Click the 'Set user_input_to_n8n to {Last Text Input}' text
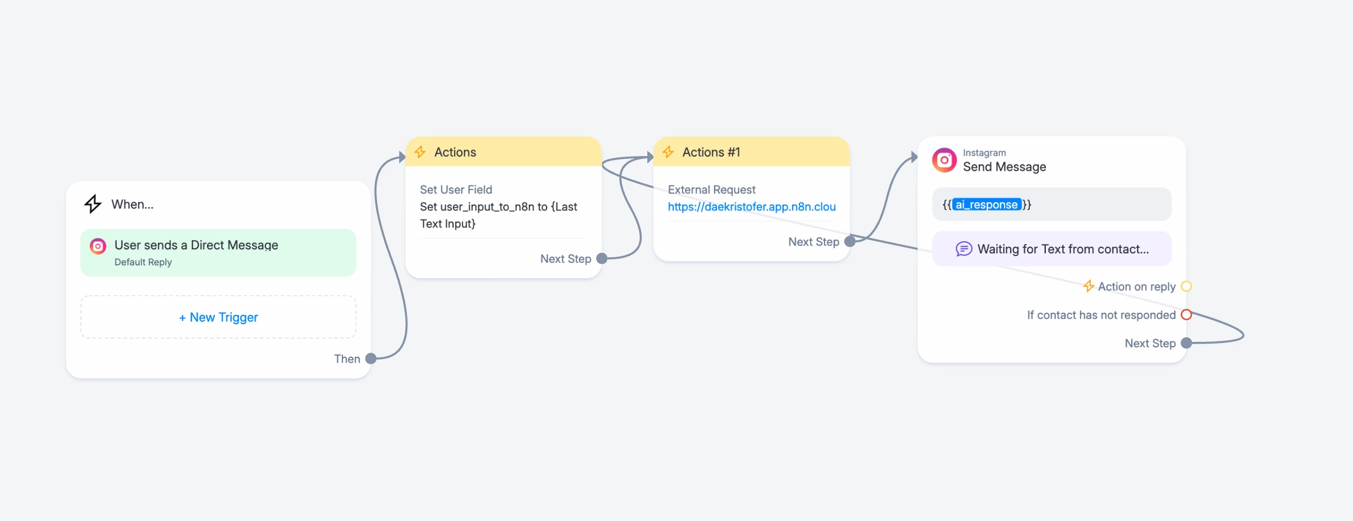The image size is (1353, 521). pos(499,215)
